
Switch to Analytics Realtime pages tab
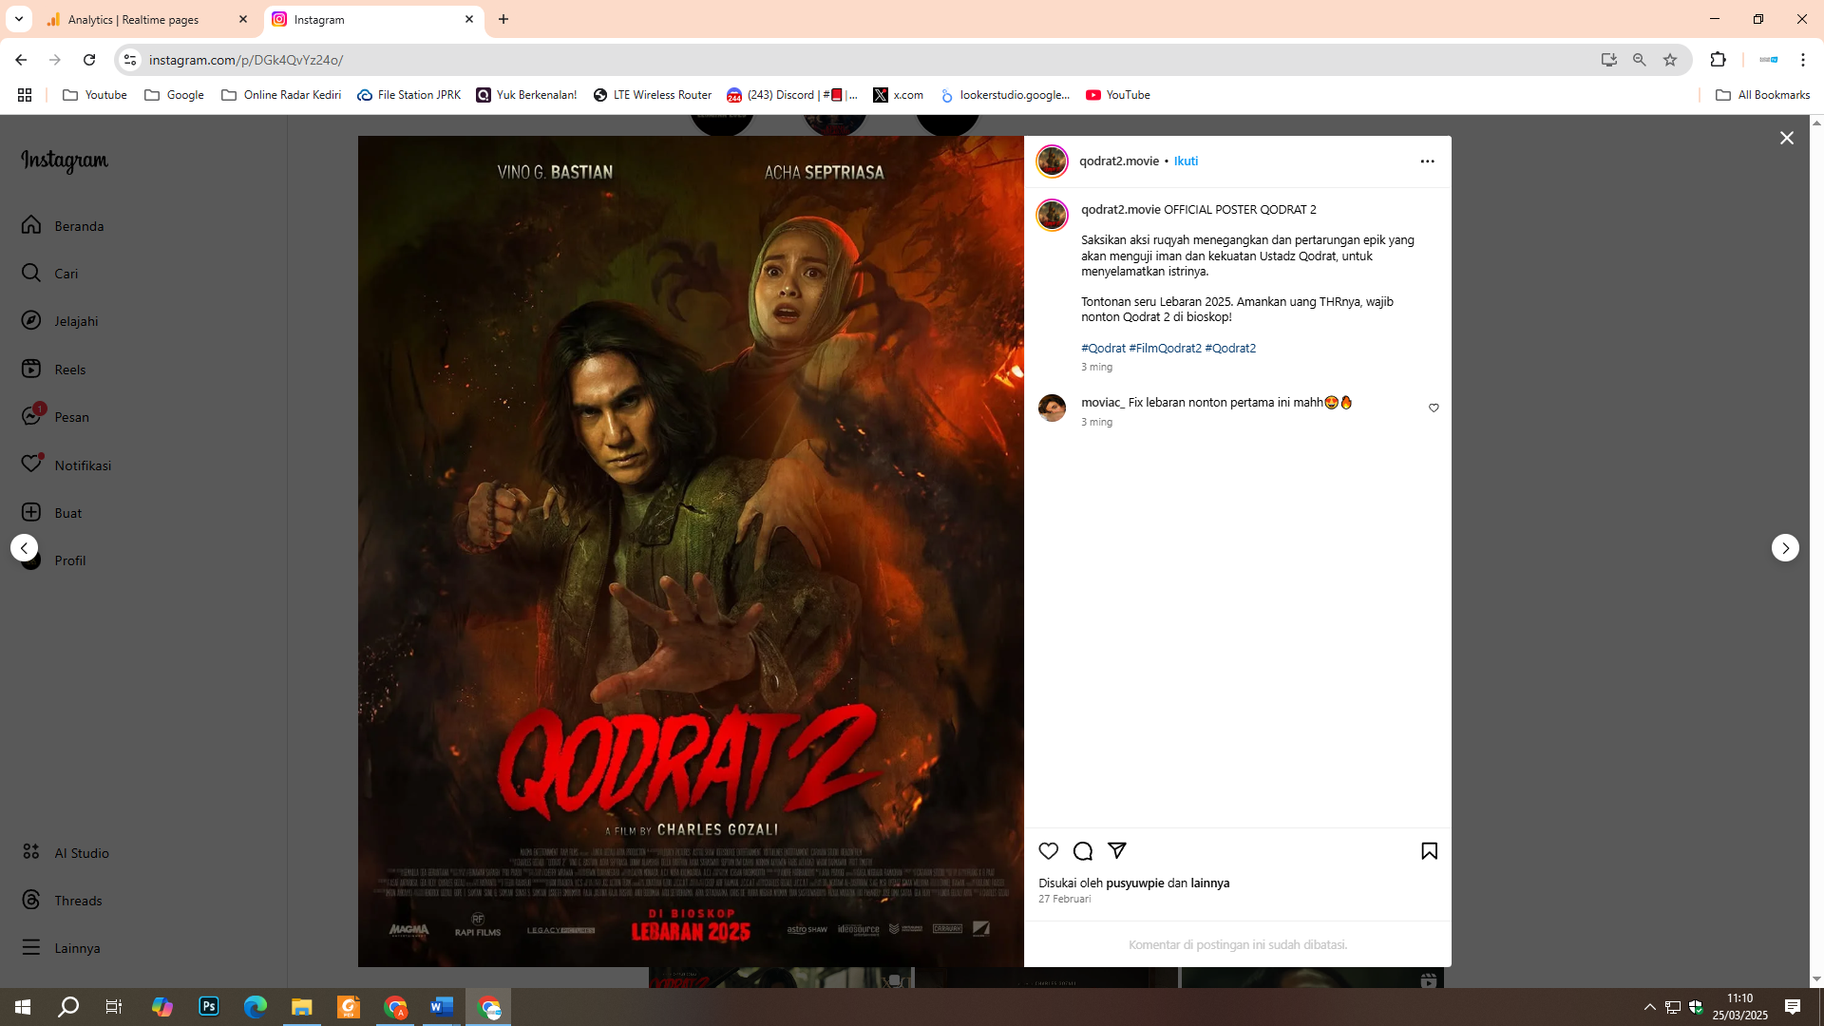pos(147,19)
